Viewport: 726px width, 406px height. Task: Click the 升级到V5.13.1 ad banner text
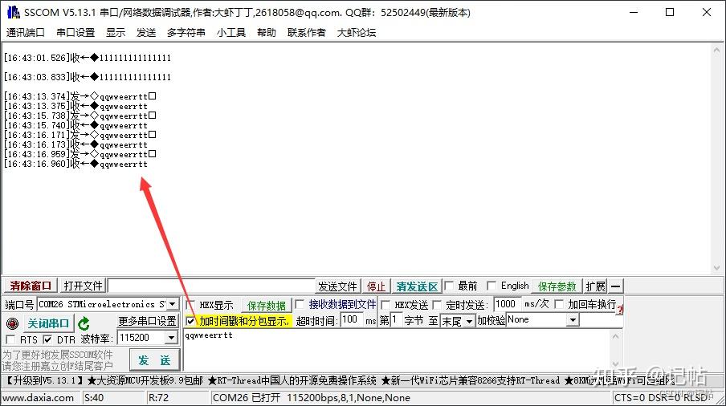(45, 380)
